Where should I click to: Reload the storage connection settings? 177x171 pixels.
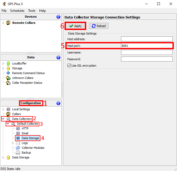(99, 26)
